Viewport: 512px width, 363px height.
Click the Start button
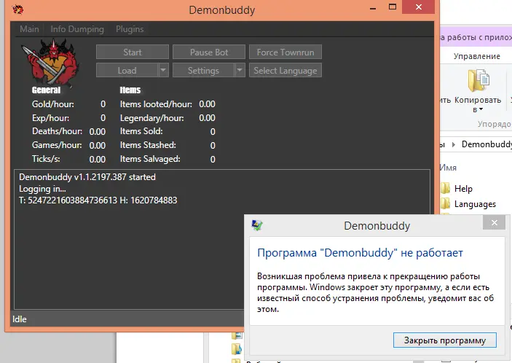(x=133, y=52)
